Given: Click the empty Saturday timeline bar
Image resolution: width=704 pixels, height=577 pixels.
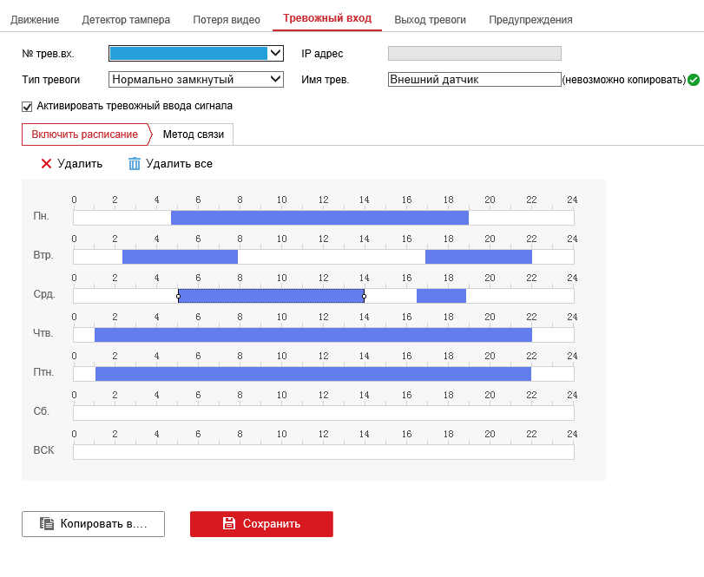Looking at the screenshot, I should point(324,413).
